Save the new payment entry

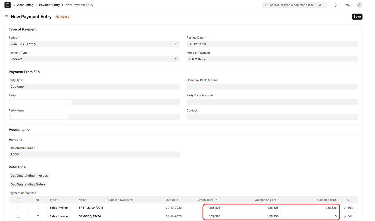click(x=357, y=17)
